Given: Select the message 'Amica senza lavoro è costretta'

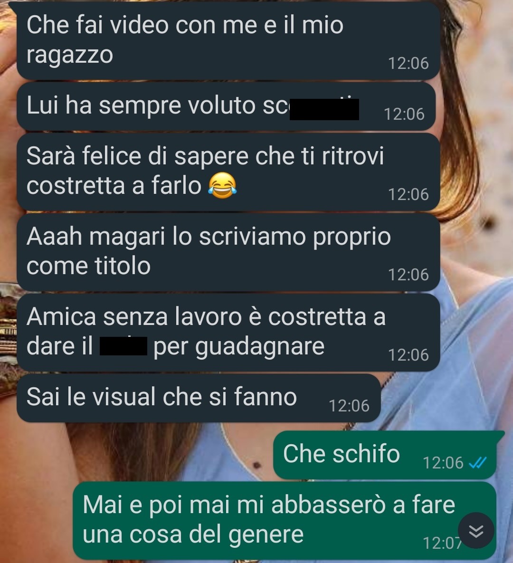Looking at the screenshot, I should click(x=228, y=333).
